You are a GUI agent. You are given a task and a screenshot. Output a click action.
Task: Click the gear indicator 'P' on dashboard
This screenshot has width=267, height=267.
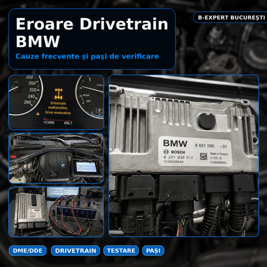pyautogui.click(x=100, y=111)
